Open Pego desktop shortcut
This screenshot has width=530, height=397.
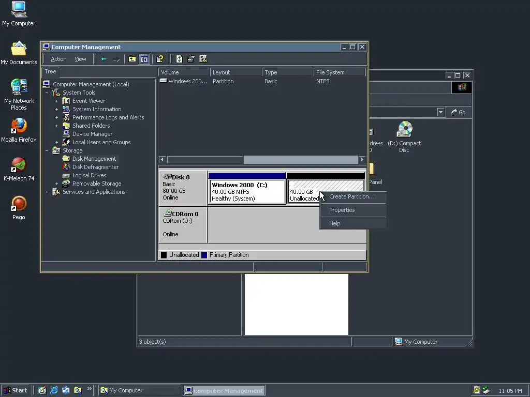[19, 208]
